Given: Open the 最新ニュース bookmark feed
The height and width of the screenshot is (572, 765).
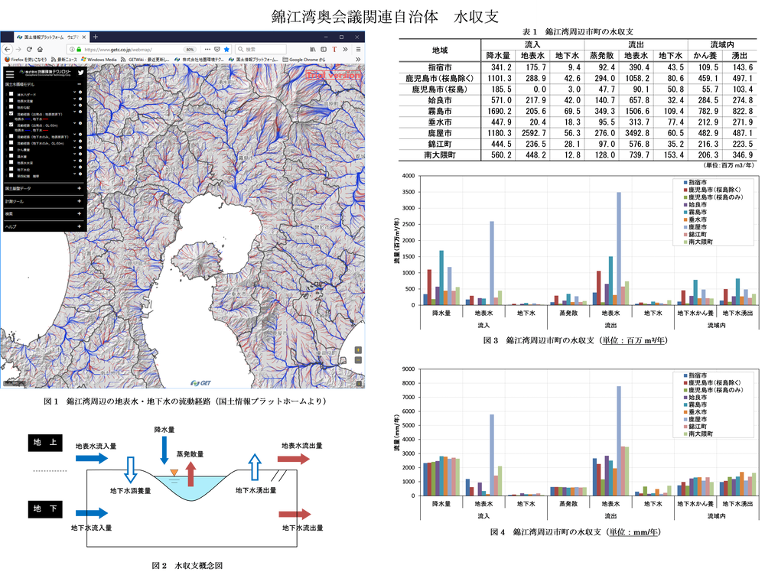Looking at the screenshot, I should click(x=64, y=60).
